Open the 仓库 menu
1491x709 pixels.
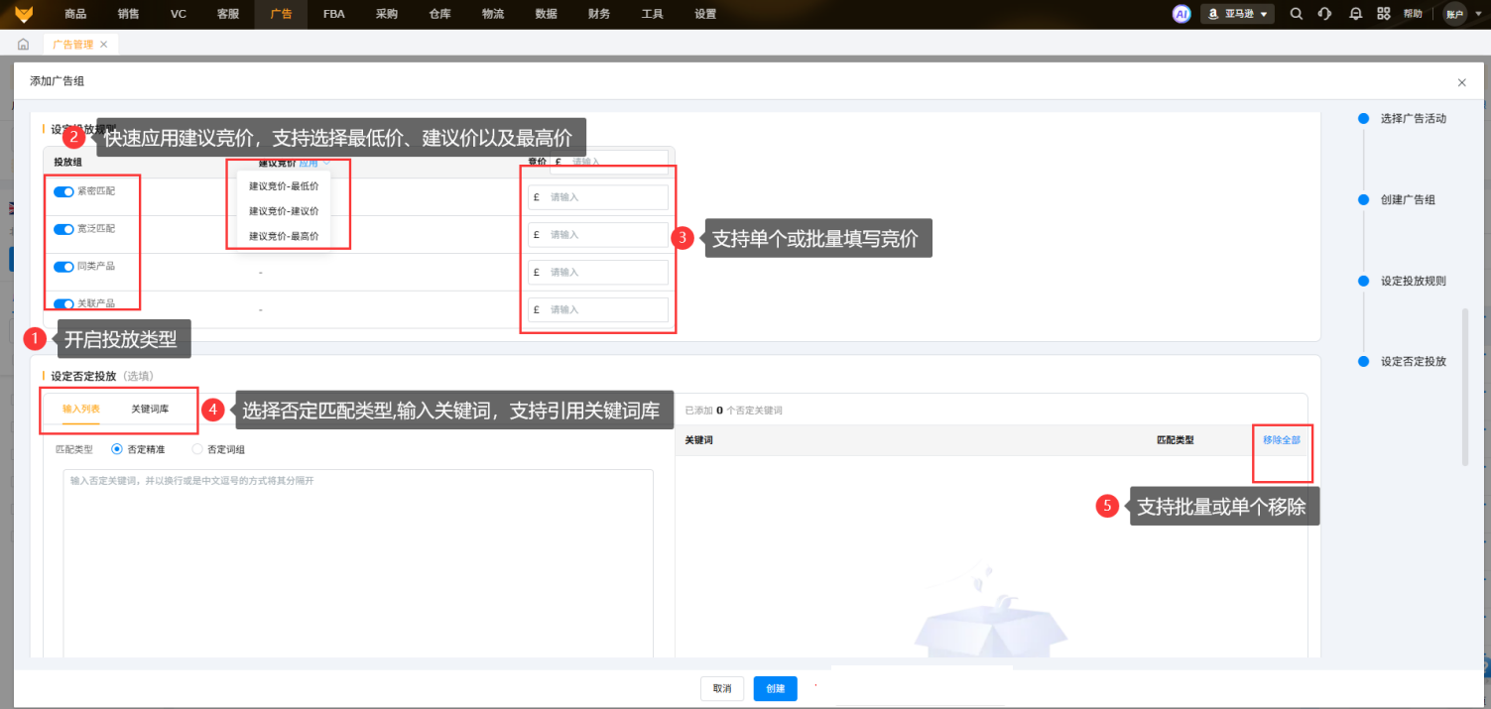click(x=440, y=14)
